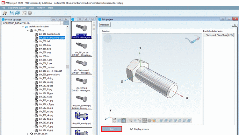Click the tab scroll left arrow in Edit project

tap(233, 25)
